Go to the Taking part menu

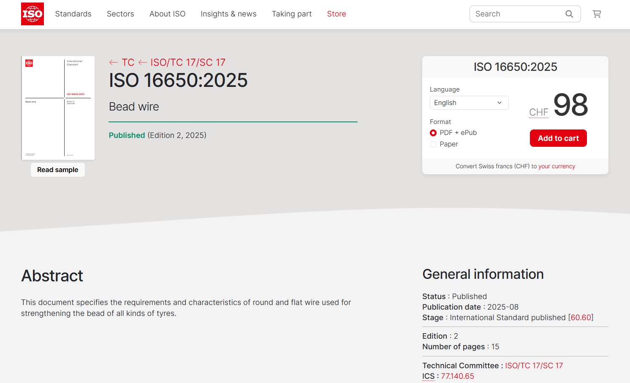(291, 14)
